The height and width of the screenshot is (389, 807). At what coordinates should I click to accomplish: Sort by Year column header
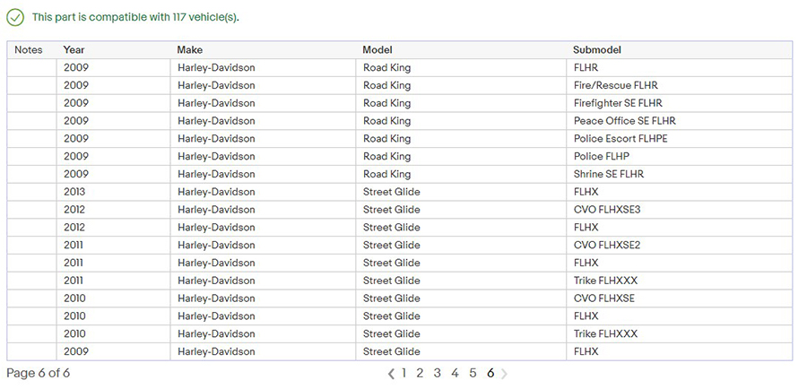[x=74, y=50]
